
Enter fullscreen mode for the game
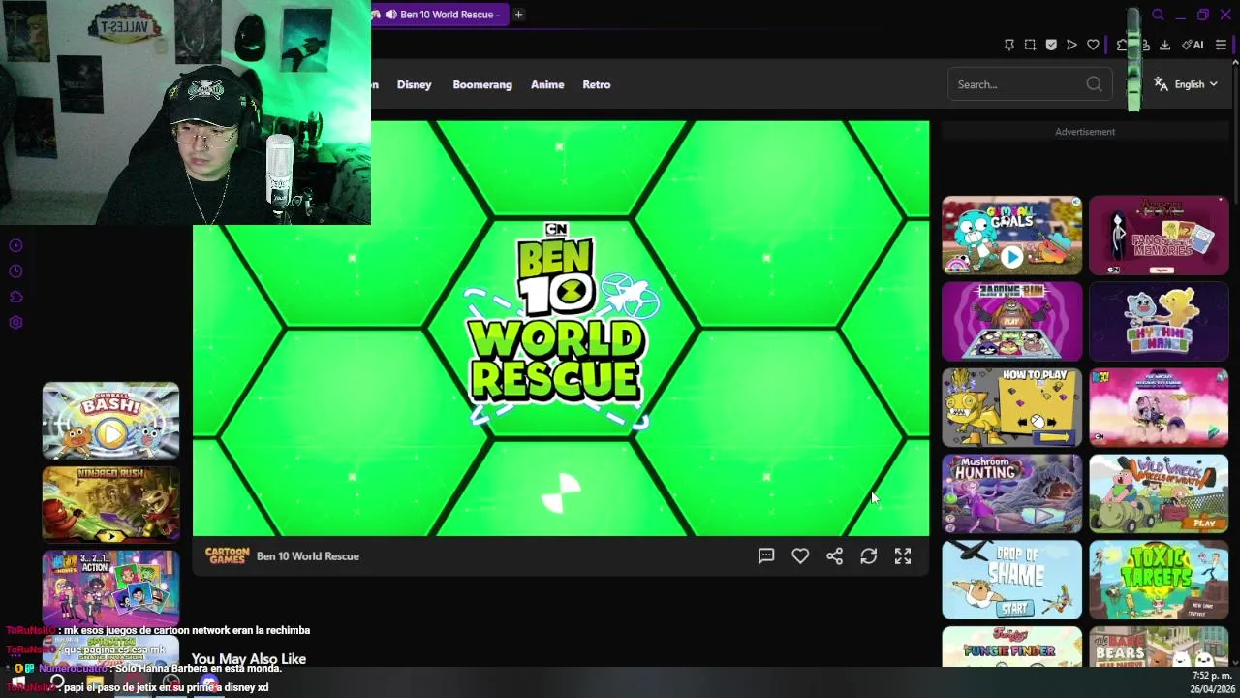[903, 556]
